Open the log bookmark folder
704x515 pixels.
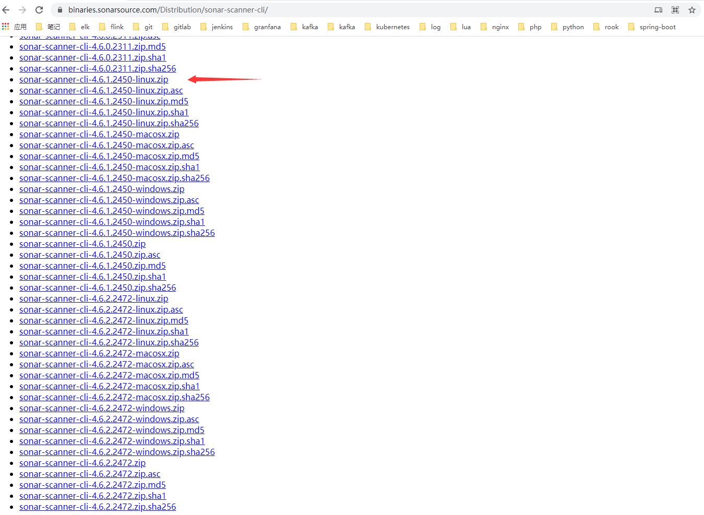(430, 27)
